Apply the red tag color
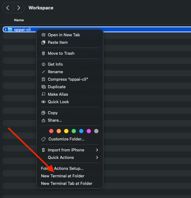The image size is (191, 198). 51,131
